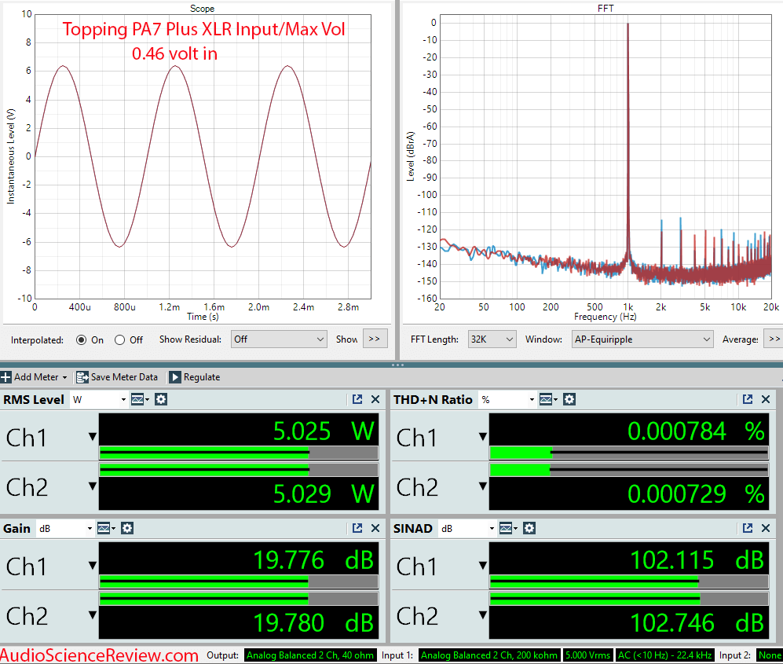This screenshot has height=664, width=783.
Task: Expand Scope options with Show >> button
Action: (x=375, y=339)
